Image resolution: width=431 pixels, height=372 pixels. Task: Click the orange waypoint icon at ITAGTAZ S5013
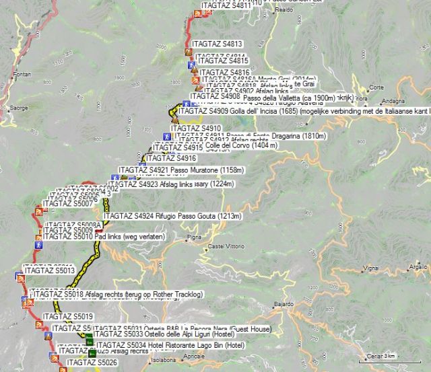click(x=20, y=277)
